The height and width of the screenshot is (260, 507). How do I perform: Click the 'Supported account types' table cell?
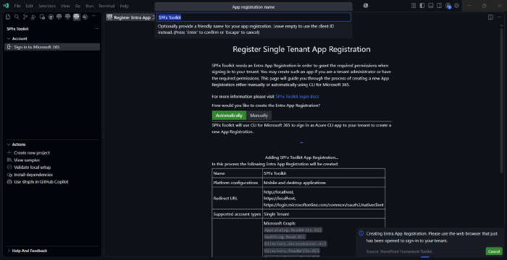click(237, 214)
